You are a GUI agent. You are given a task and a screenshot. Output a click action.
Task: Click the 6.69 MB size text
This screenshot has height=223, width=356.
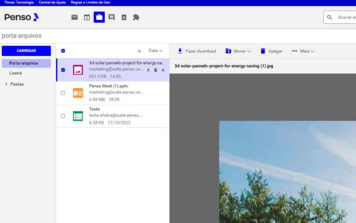point(97,100)
